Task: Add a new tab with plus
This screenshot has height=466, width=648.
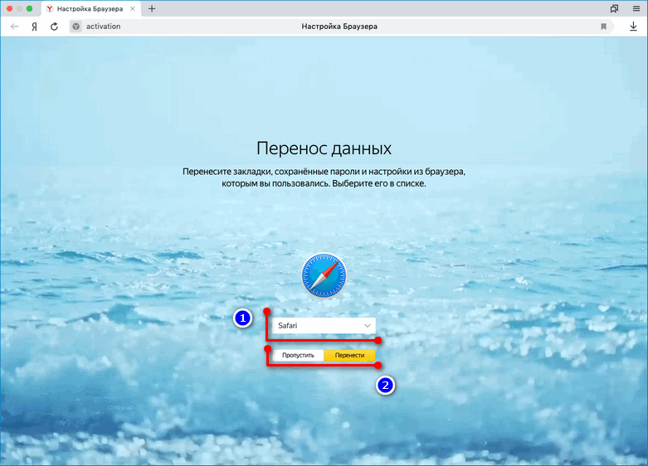Action: tap(152, 8)
